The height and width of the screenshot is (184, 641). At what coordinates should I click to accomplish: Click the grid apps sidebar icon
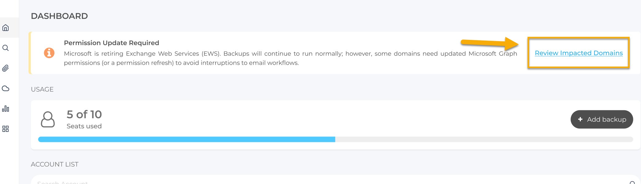pyautogui.click(x=6, y=129)
